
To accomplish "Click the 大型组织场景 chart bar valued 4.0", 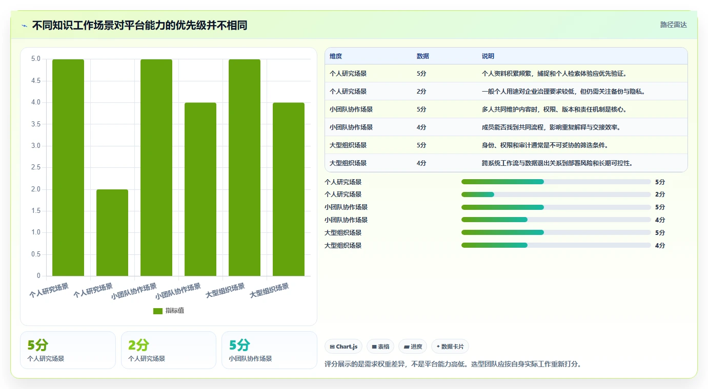I will click(289, 189).
